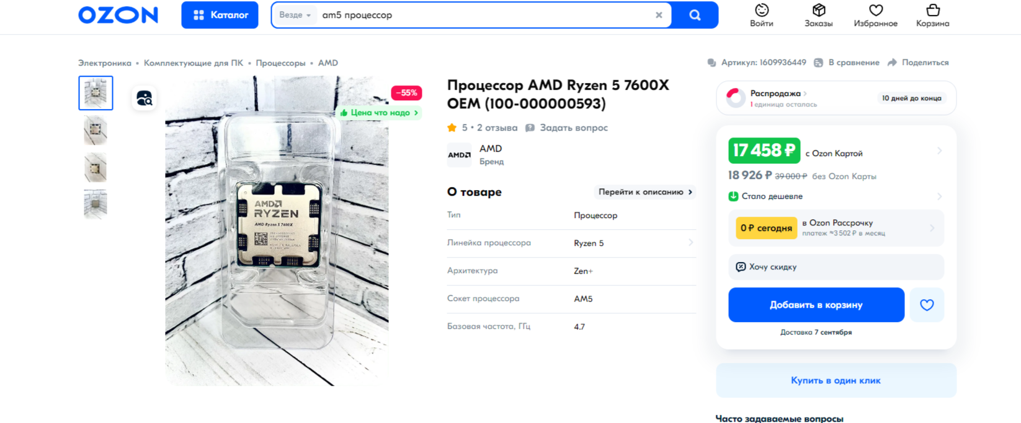Open the AMD brand logo
This screenshot has width=1021, height=423.
(x=459, y=155)
